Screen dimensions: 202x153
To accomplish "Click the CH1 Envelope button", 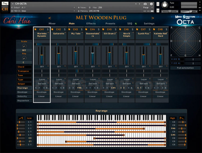I will point(42,92).
